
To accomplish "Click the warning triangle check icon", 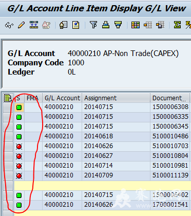I will [x=46, y=25].
